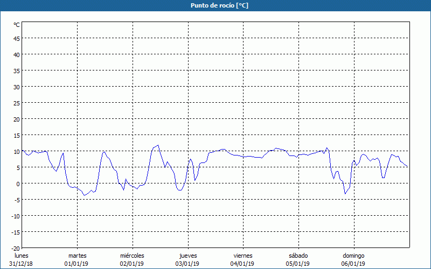Select the lunes day label on the x-axis
Viewport: 431px width, 269px height.
pyautogui.click(x=21, y=256)
